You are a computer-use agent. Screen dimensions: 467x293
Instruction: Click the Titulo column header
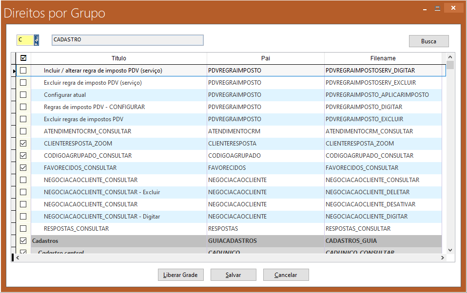(118, 58)
